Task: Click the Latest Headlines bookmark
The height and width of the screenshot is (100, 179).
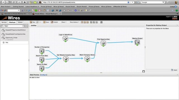Action: pyautogui.click(x=32, y=7)
